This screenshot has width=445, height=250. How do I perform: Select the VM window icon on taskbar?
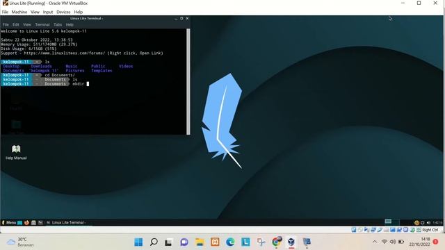[307, 242]
